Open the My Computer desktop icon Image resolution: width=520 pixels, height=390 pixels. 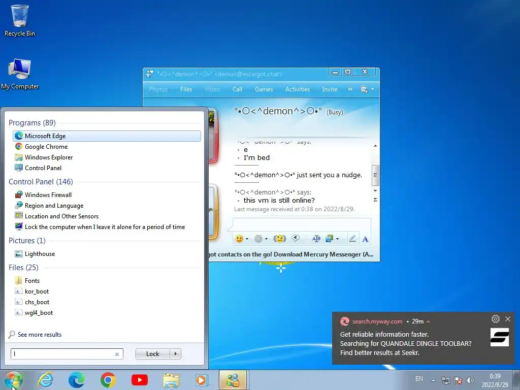tap(20, 74)
